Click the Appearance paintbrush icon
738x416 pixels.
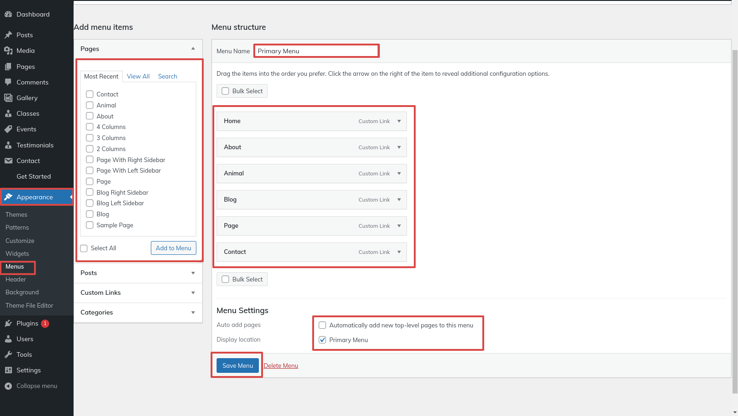pos(8,197)
